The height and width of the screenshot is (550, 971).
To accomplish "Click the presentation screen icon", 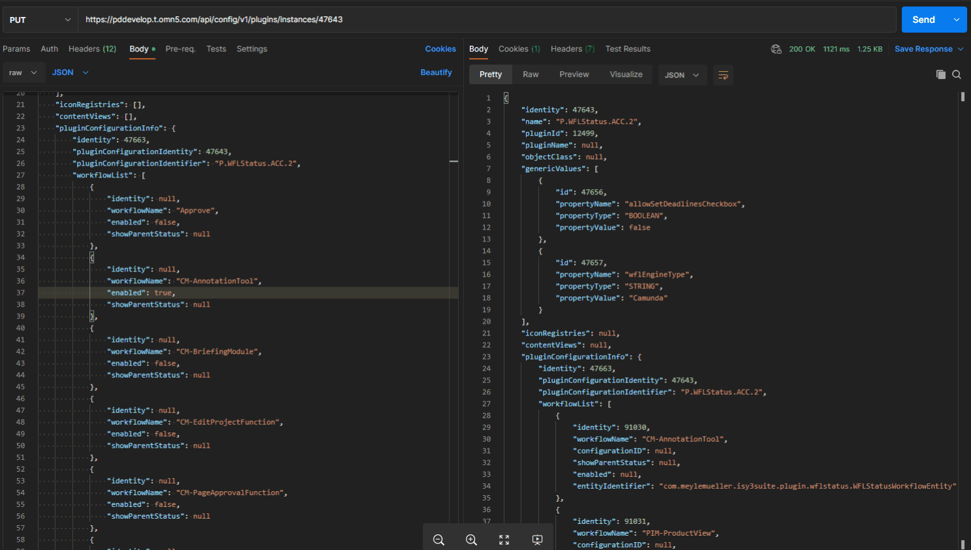I will 537,540.
